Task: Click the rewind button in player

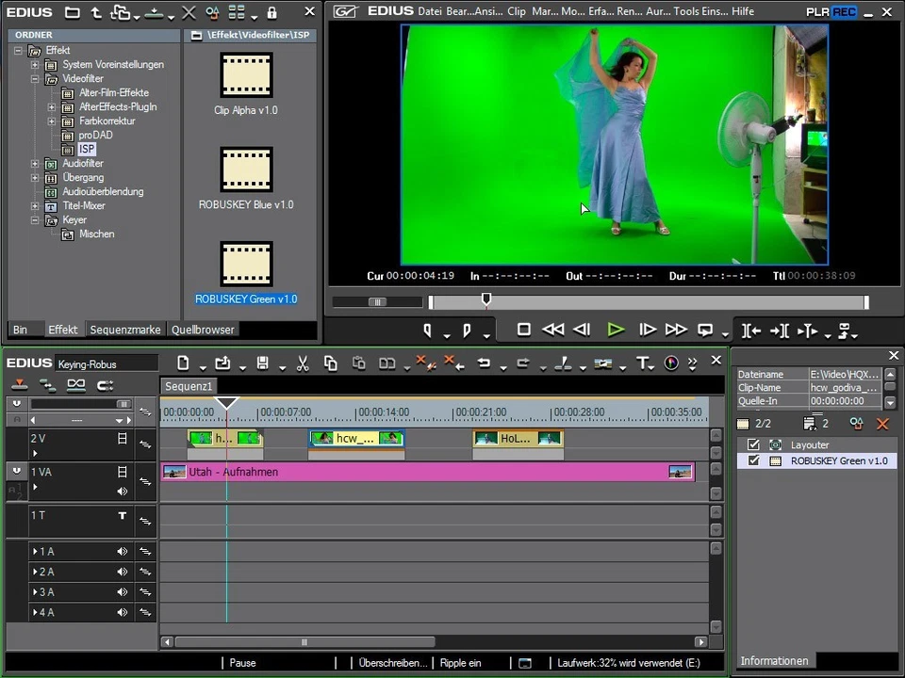Action: pyautogui.click(x=552, y=330)
